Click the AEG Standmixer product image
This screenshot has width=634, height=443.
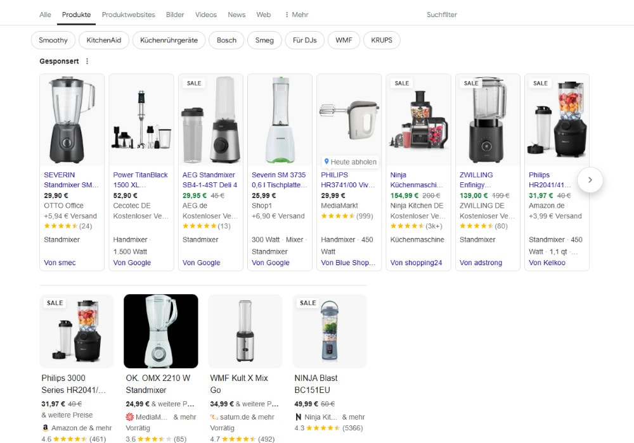(210, 120)
